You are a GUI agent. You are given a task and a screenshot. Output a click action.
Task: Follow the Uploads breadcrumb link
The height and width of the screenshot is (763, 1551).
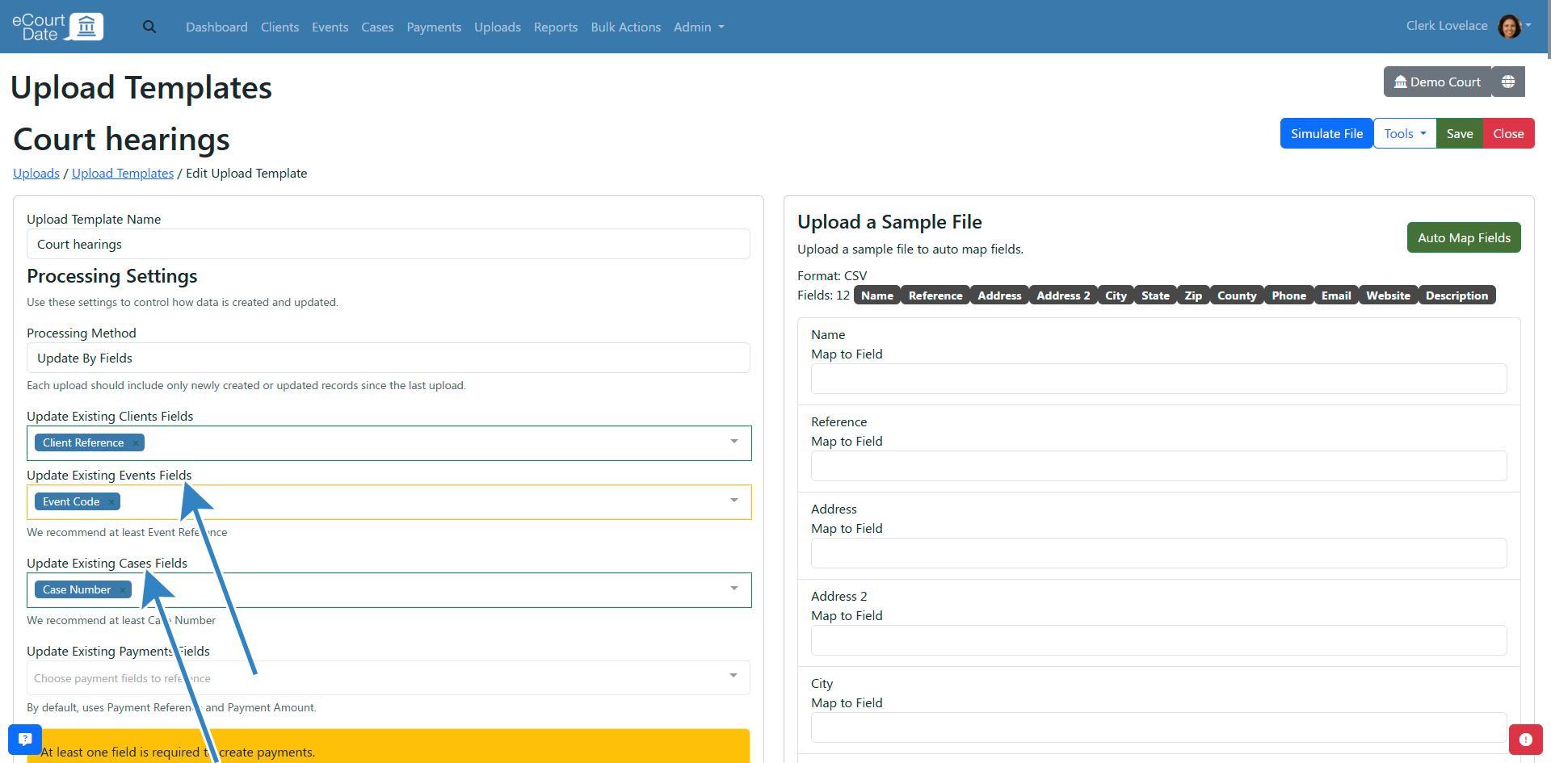pos(36,173)
